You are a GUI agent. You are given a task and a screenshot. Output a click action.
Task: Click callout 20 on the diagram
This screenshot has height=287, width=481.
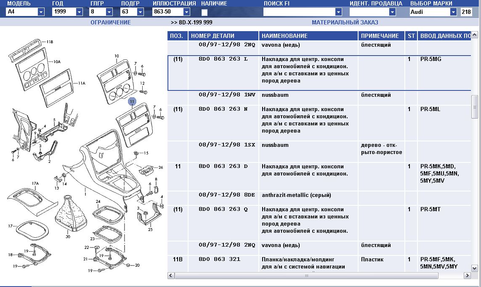pos(137,265)
